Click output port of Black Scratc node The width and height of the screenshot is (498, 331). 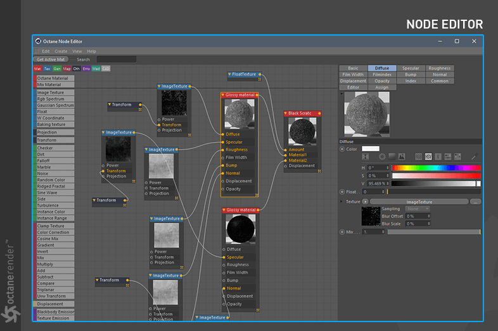(319, 114)
